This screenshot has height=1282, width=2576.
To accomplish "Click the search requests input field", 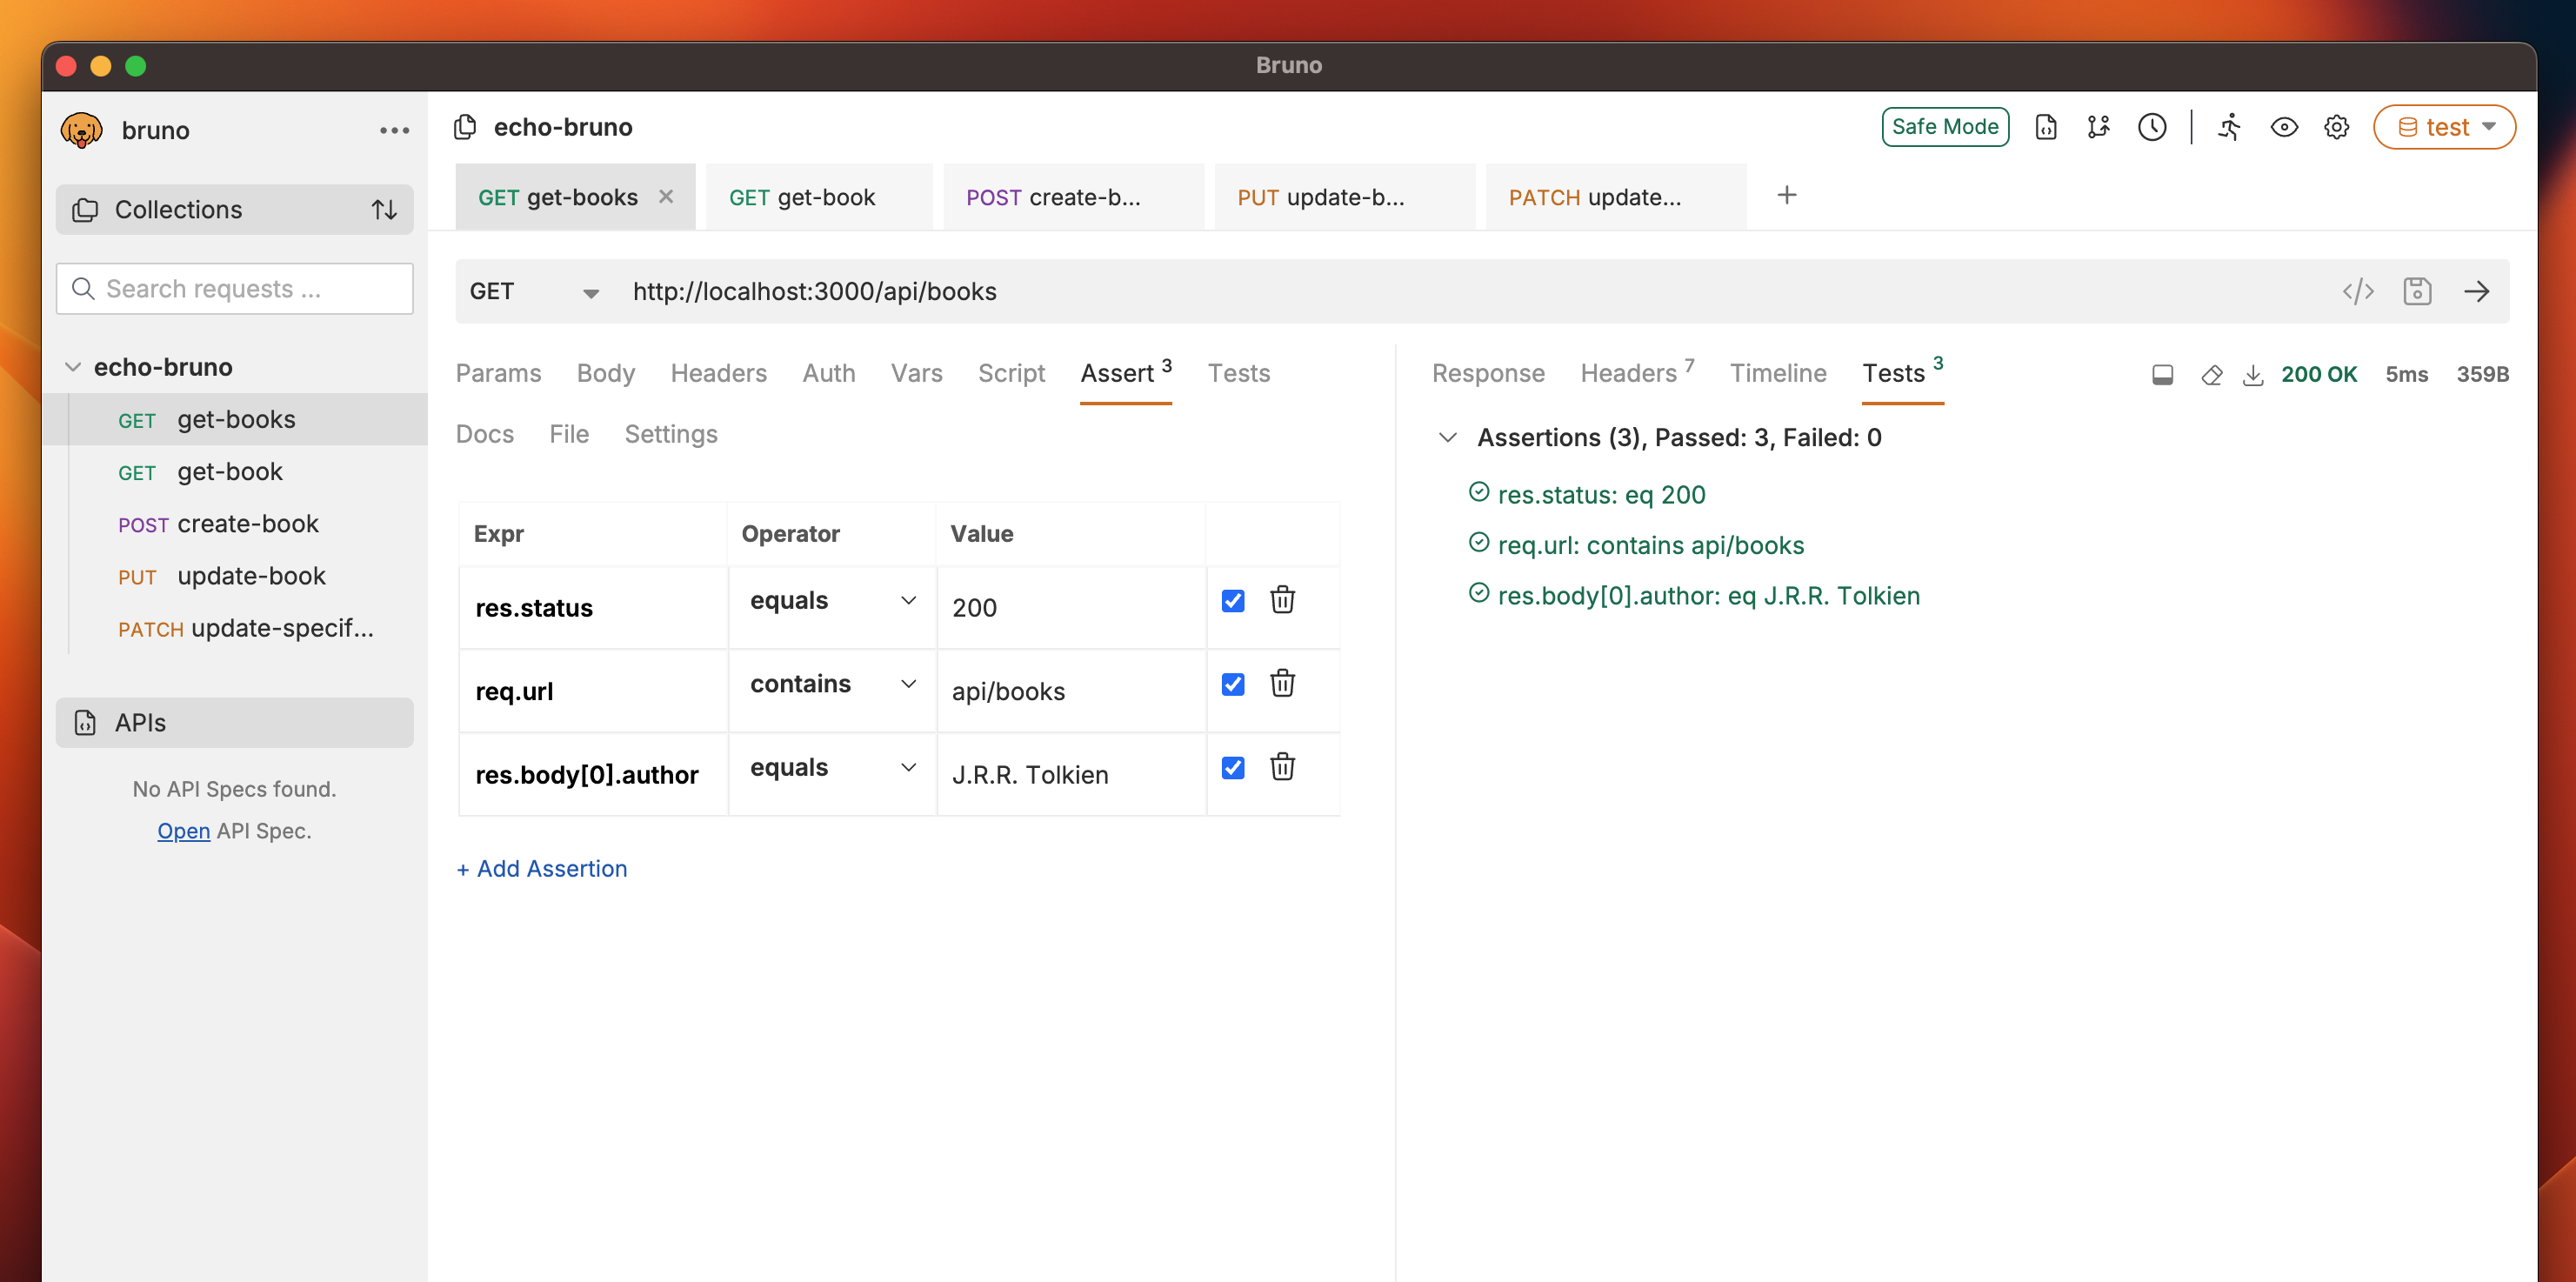I will tap(234, 288).
